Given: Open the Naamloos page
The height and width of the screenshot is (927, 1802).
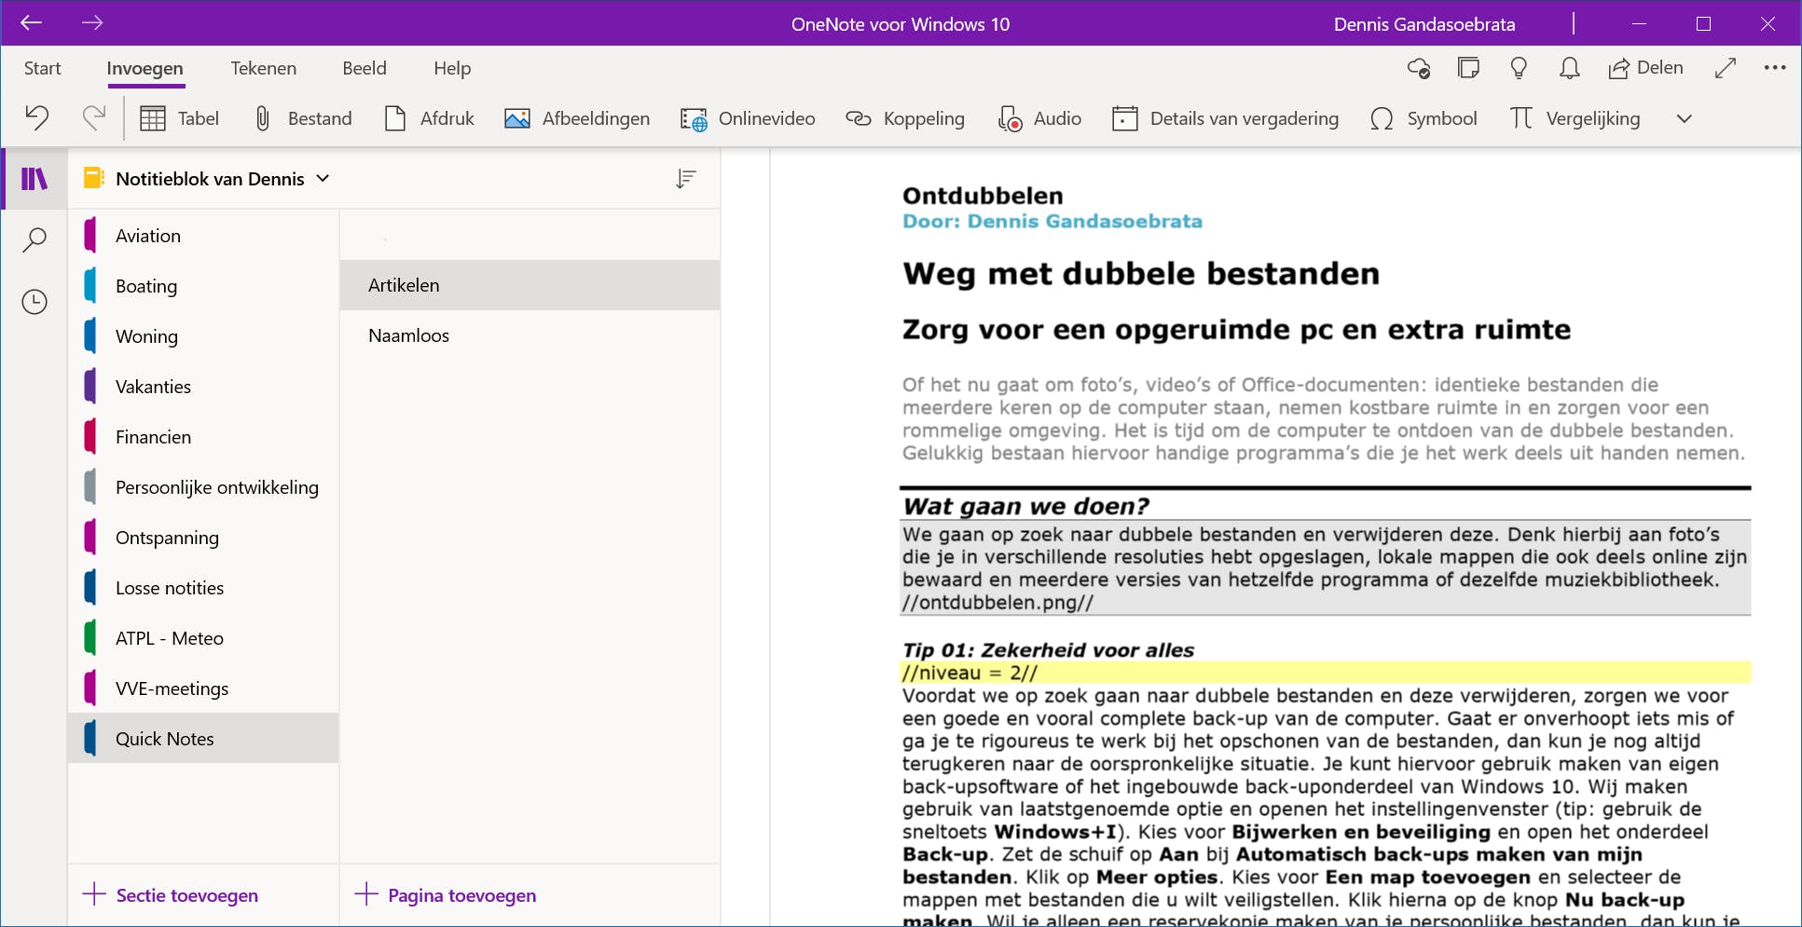Looking at the screenshot, I should tap(530, 335).
